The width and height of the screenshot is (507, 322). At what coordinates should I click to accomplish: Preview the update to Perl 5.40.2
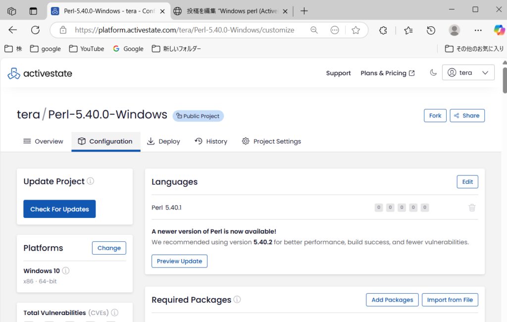179,261
